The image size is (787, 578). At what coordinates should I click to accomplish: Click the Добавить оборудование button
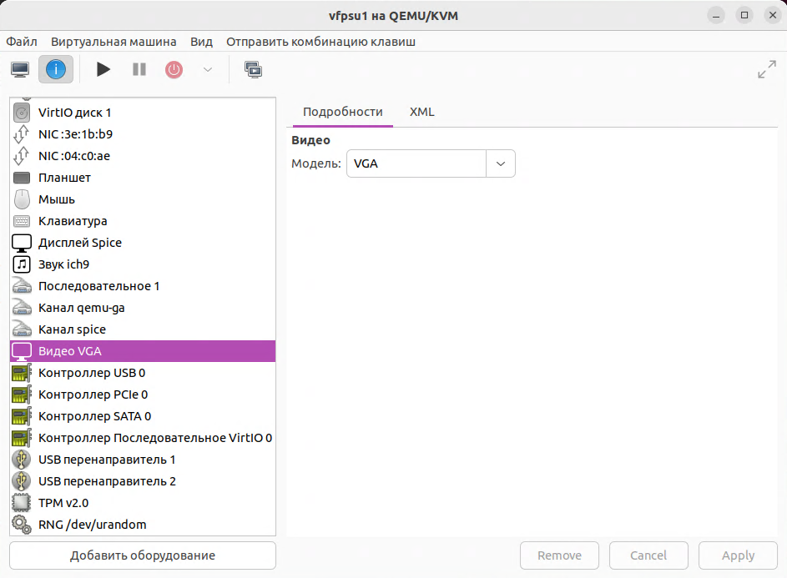(x=143, y=555)
